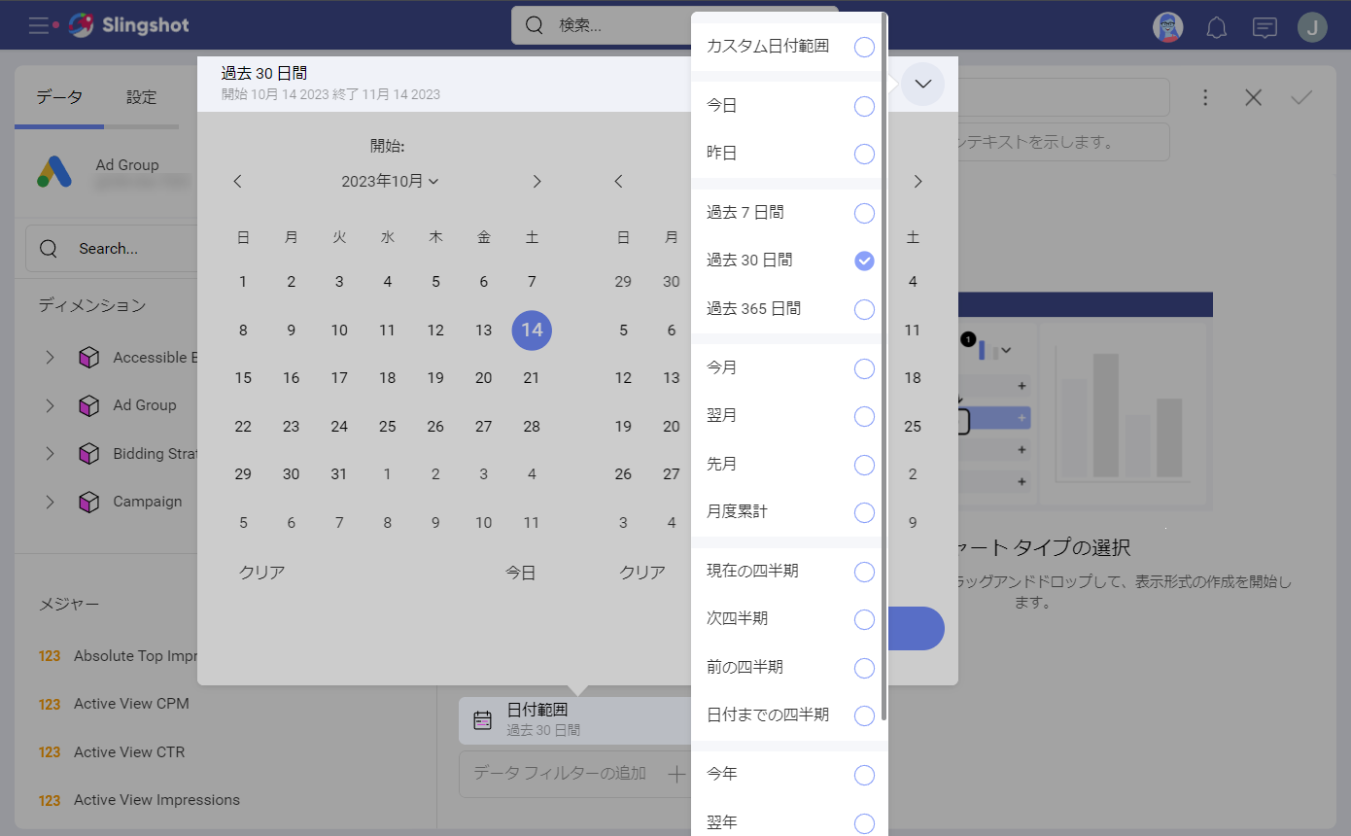Collapse the date range dropdown chevron
The height and width of the screenshot is (836, 1351).
click(x=923, y=84)
